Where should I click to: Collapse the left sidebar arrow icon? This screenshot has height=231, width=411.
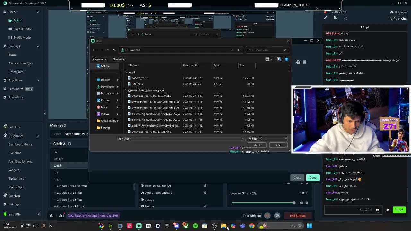coord(45,113)
